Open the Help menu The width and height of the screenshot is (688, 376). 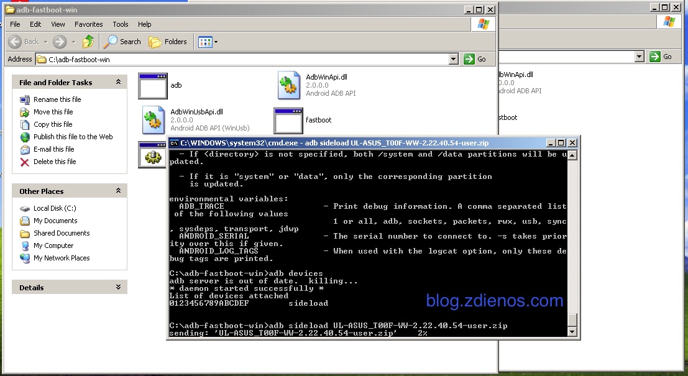click(144, 24)
